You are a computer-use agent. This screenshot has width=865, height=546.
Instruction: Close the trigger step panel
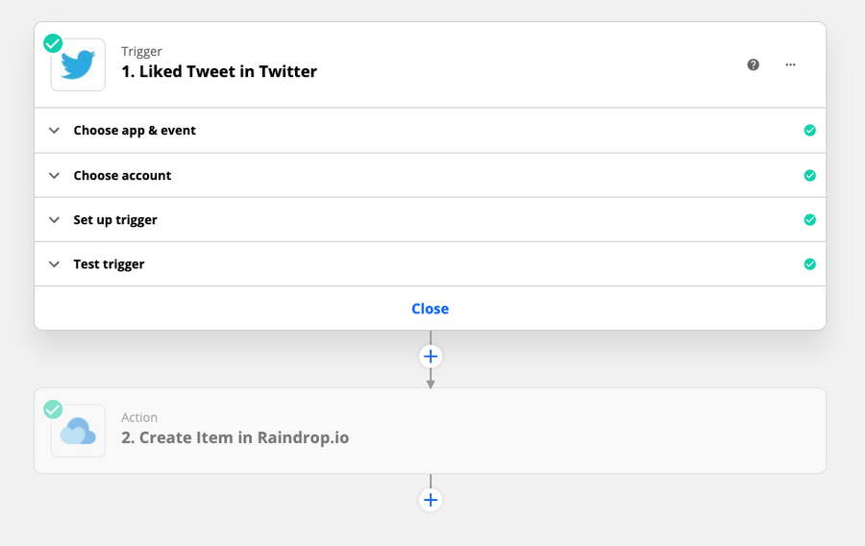pos(431,309)
